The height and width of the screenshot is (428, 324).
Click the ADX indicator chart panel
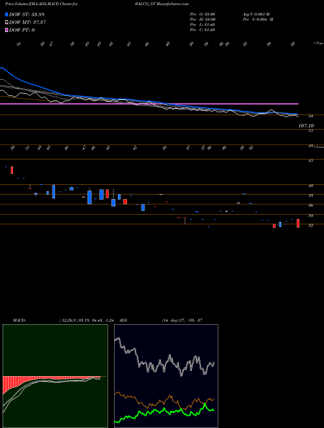pos(166,376)
